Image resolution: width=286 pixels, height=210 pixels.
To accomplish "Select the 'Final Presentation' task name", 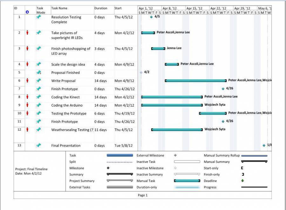I will point(66,146).
